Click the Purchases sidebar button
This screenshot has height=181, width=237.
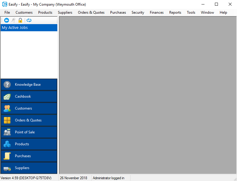[29, 156]
